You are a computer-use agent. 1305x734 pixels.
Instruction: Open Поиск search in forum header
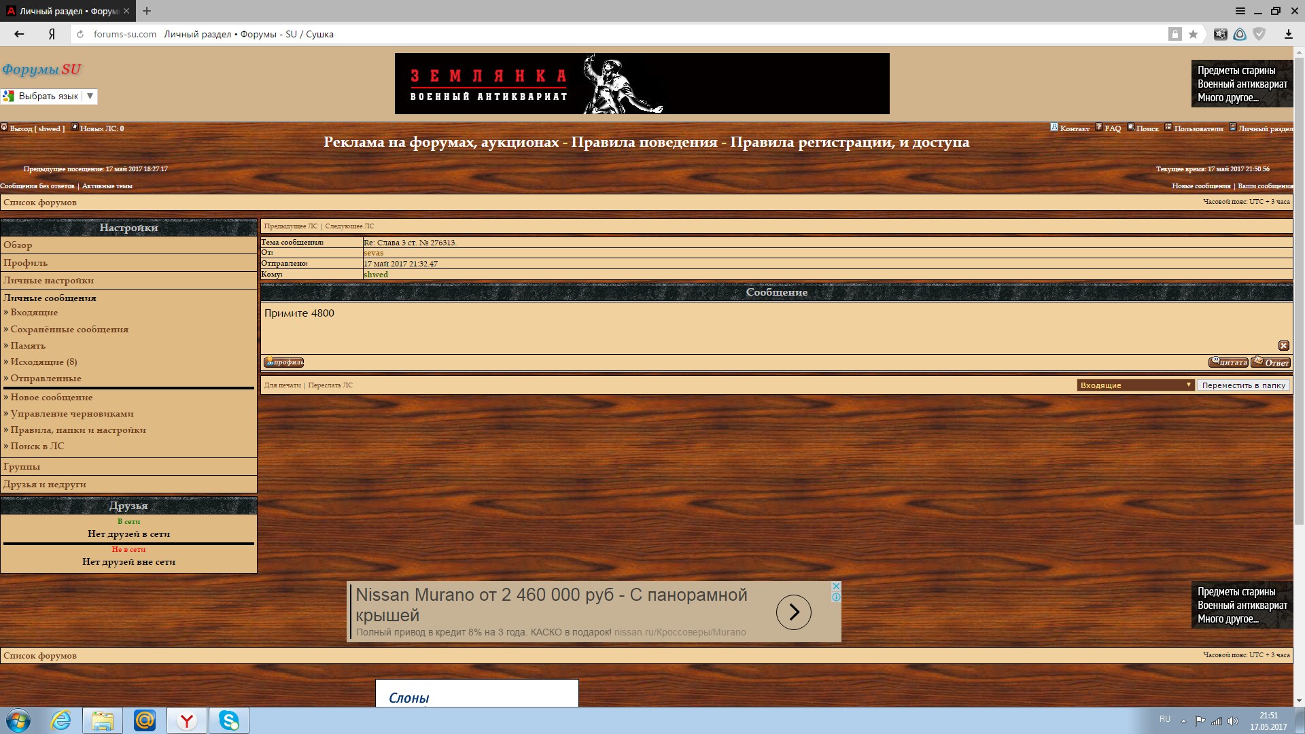pyautogui.click(x=1147, y=128)
